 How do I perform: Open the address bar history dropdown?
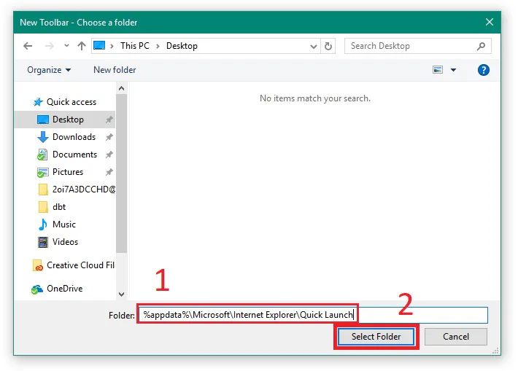point(314,46)
